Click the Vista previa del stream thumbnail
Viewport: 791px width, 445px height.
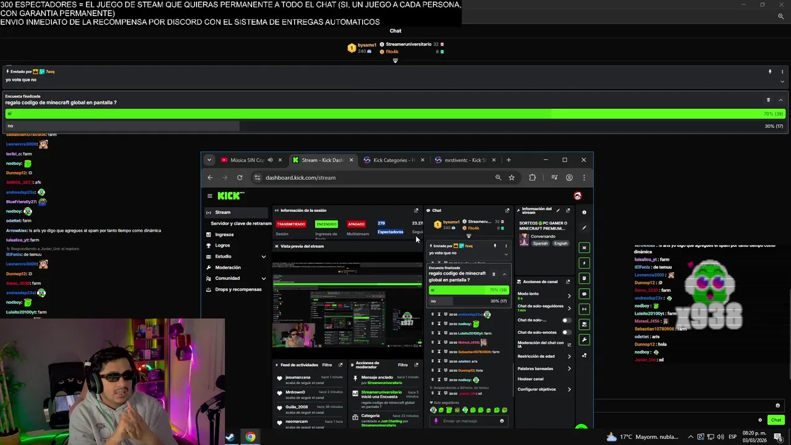coord(347,304)
